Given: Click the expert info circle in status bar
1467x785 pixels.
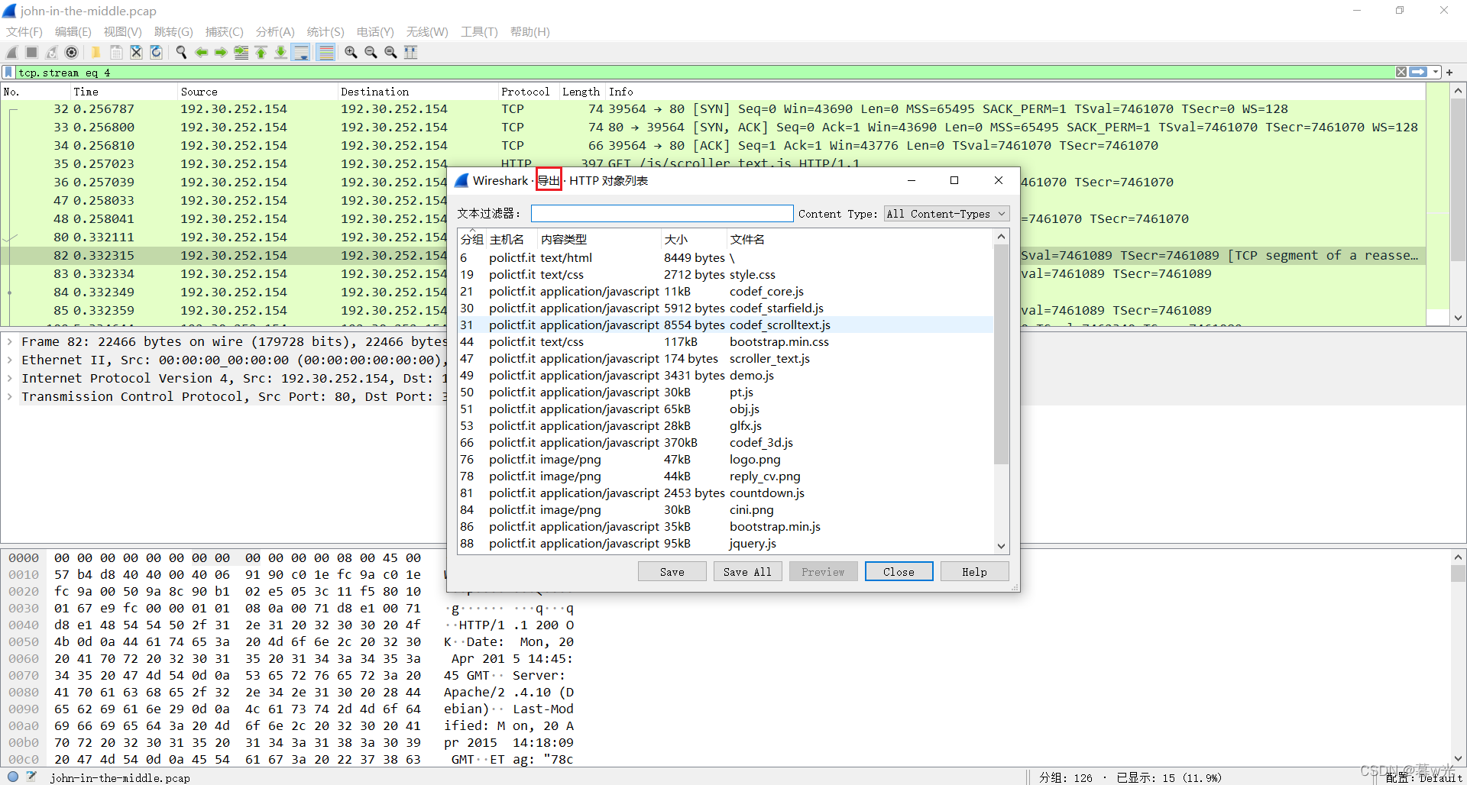Looking at the screenshot, I should [13, 777].
